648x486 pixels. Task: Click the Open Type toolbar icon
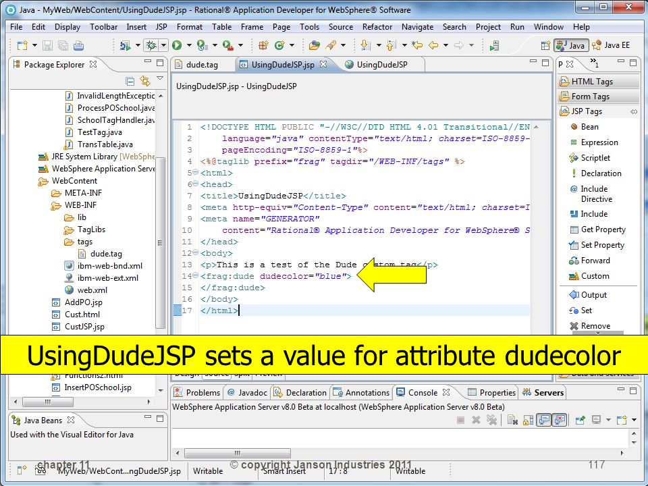click(315, 45)
